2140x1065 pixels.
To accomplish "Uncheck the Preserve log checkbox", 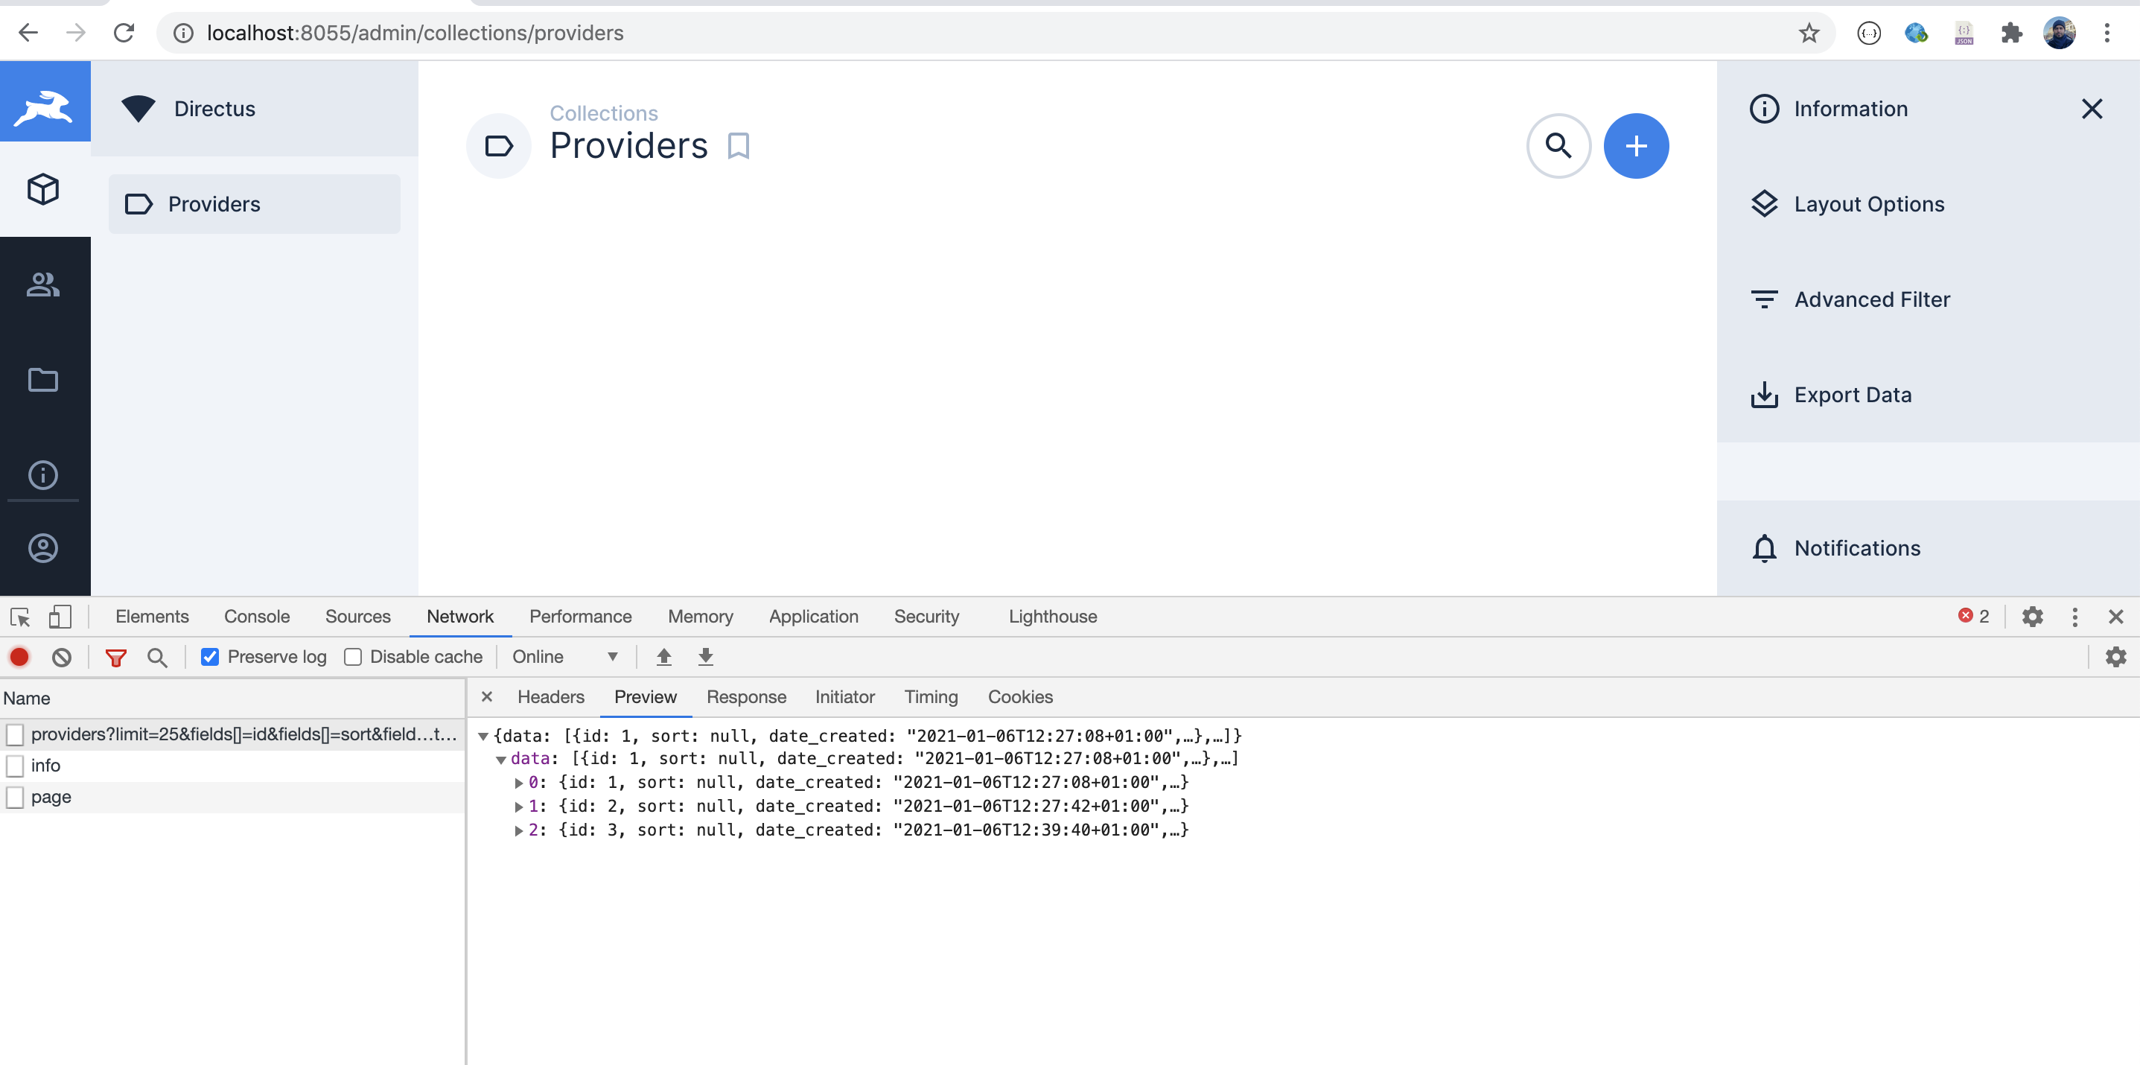I will pos(210,657).
